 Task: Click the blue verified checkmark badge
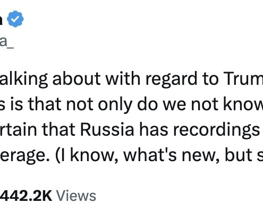15,19
